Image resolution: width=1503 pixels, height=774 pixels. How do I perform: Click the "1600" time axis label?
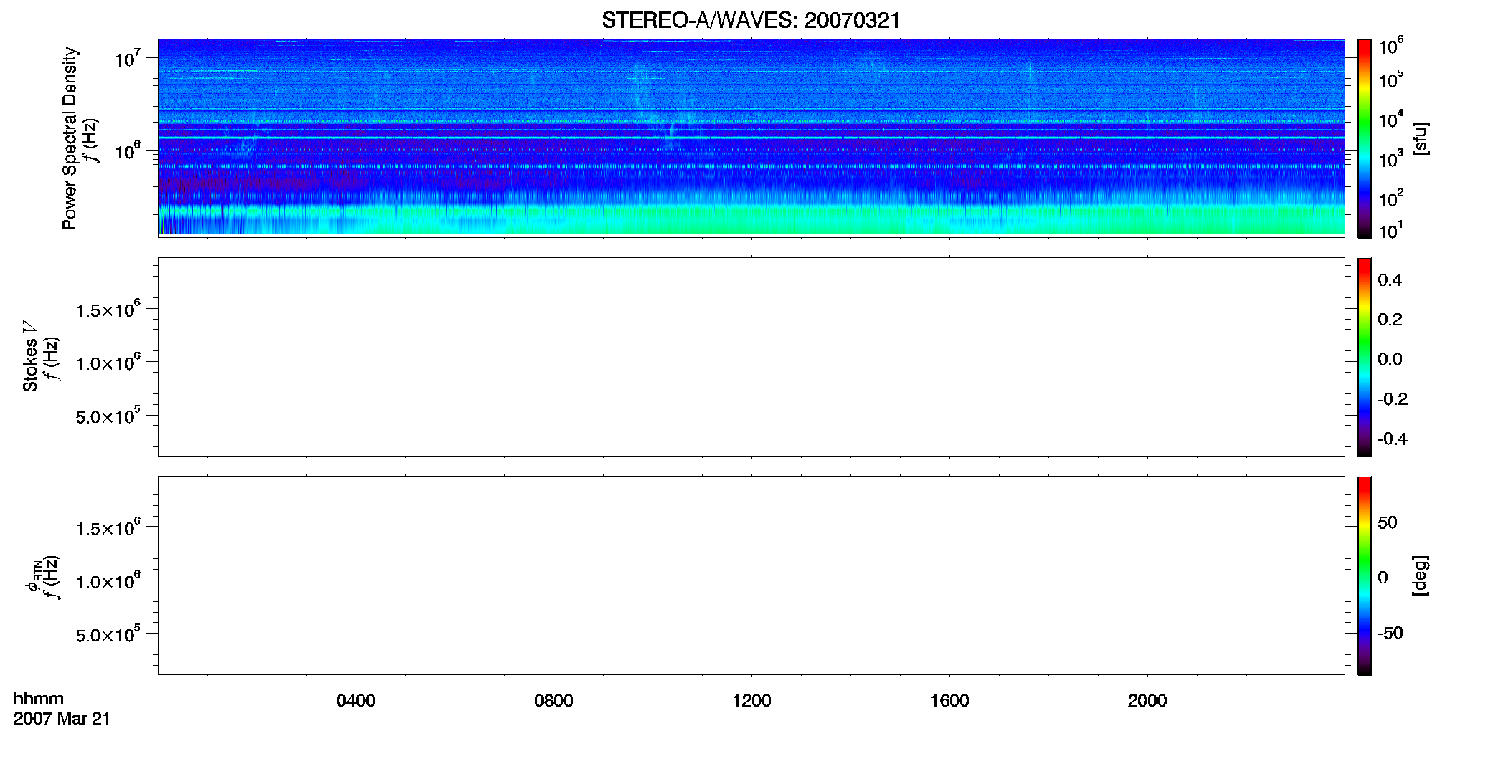click(x=949, y=701)
